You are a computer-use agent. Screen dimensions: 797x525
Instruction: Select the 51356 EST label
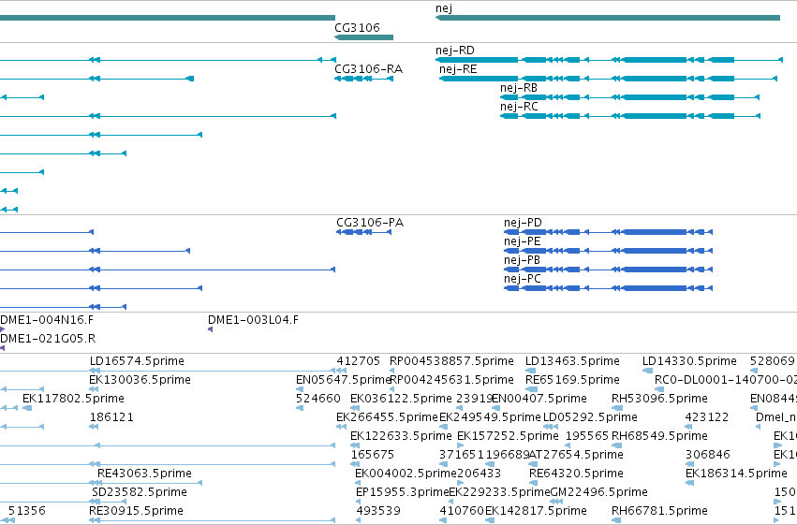(27, 511)
